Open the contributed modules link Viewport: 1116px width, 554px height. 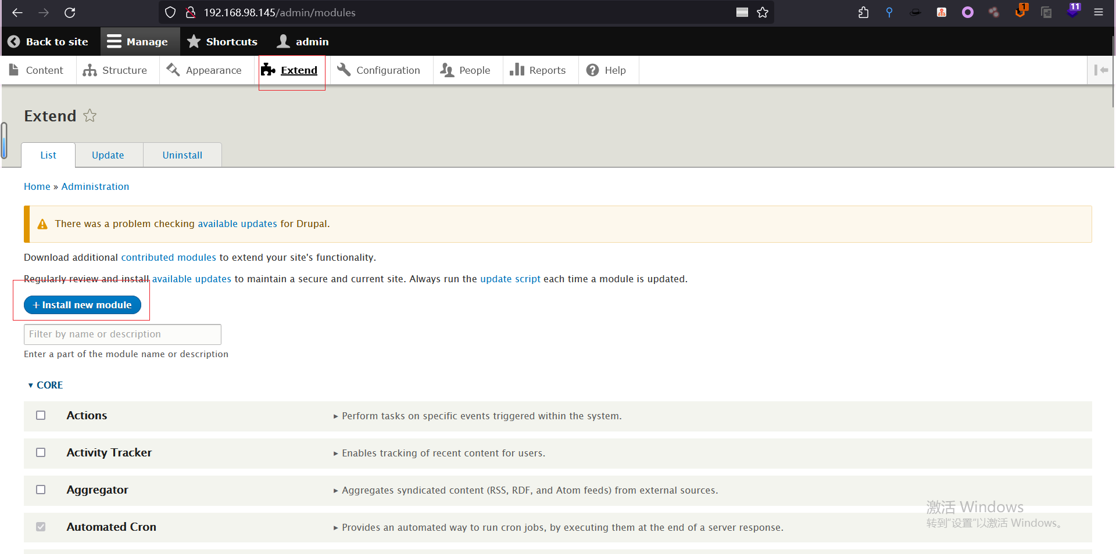[169, 257]
